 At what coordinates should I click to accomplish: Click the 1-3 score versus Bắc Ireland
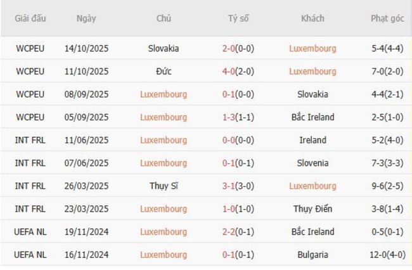pyautogui.click(x=229, y=117)
